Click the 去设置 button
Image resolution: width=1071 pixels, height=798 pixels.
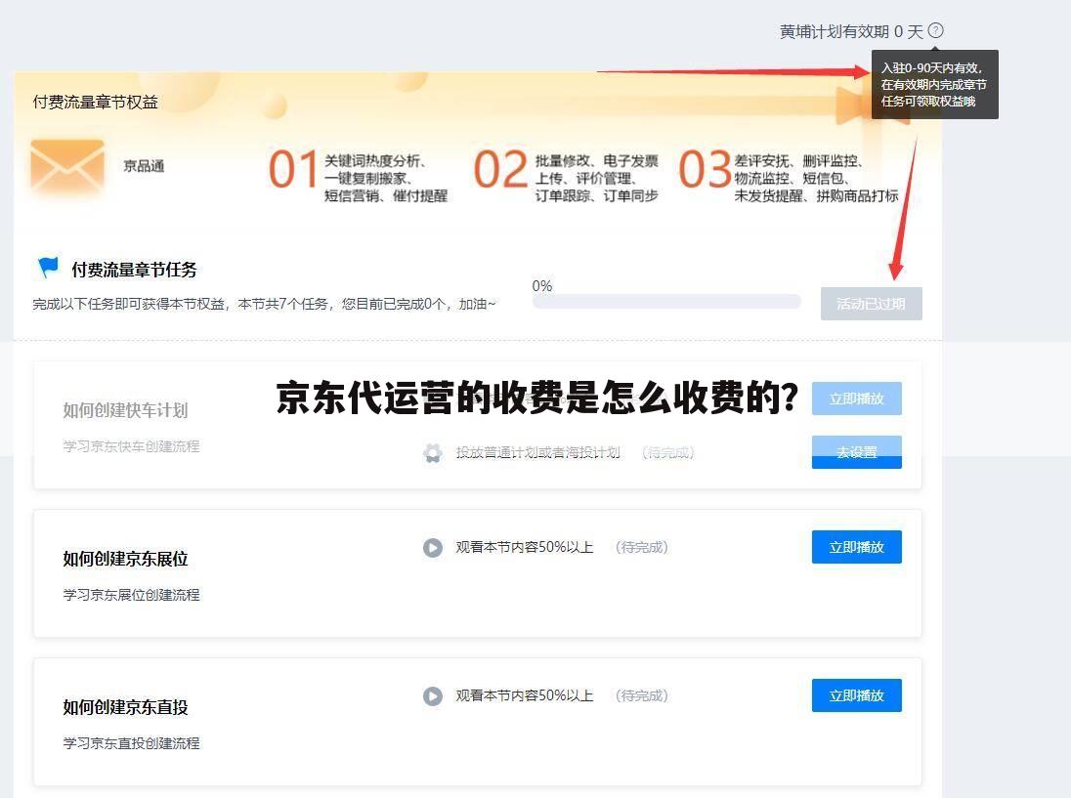857,452
